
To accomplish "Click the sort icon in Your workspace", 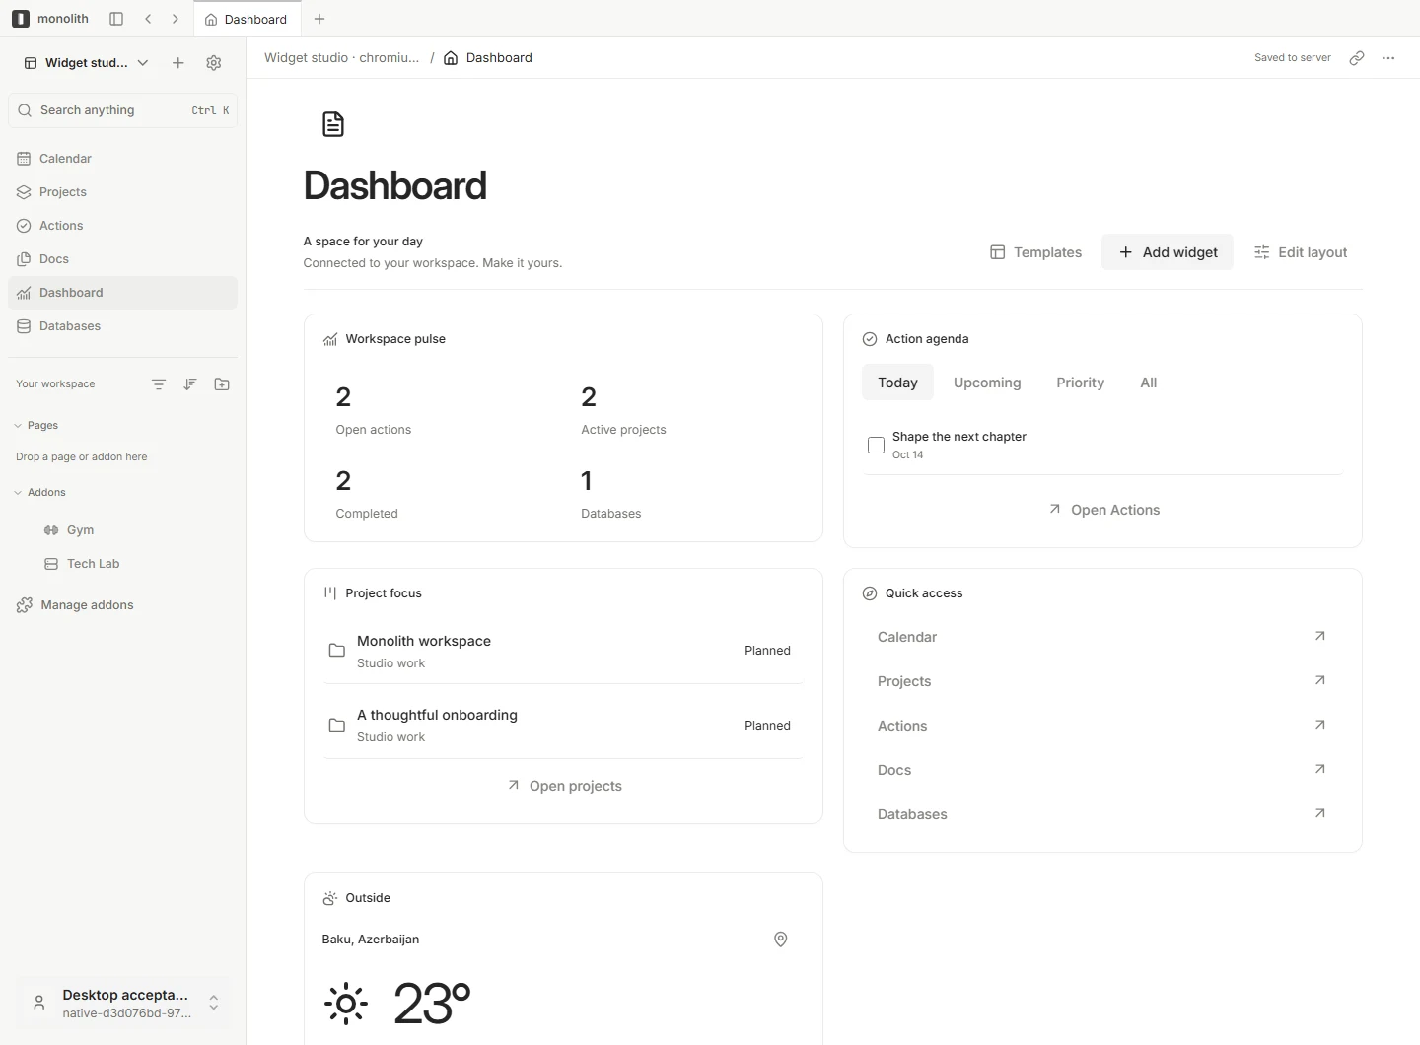I will [x=190, y=384].
